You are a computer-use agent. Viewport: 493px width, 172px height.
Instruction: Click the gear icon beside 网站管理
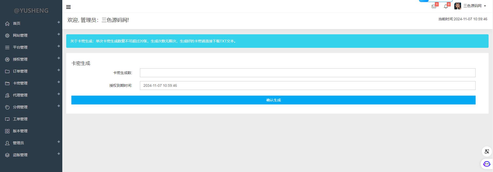click(x=7, y=36)
